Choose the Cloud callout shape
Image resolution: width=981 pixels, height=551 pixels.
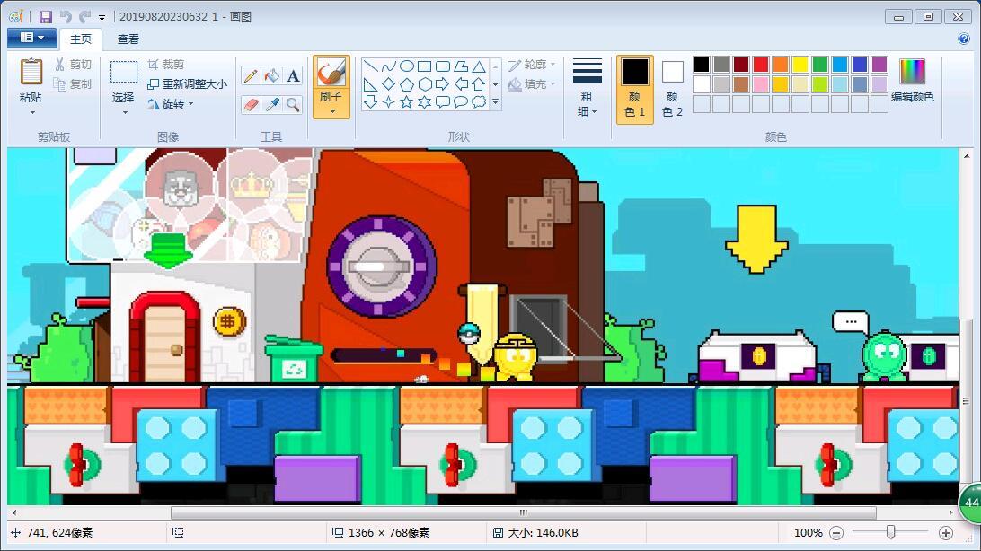[479, 101]
